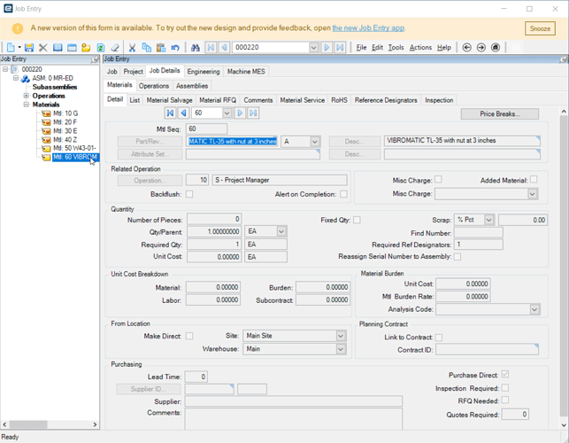Click the Undo arrow icon
This screenshot has height=443, width=569.
[175, 48]
